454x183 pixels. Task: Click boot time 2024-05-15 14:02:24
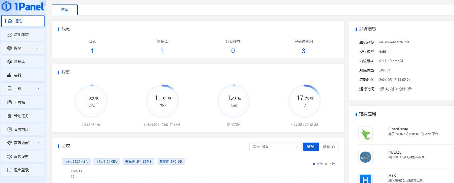[x=395, y=80]
